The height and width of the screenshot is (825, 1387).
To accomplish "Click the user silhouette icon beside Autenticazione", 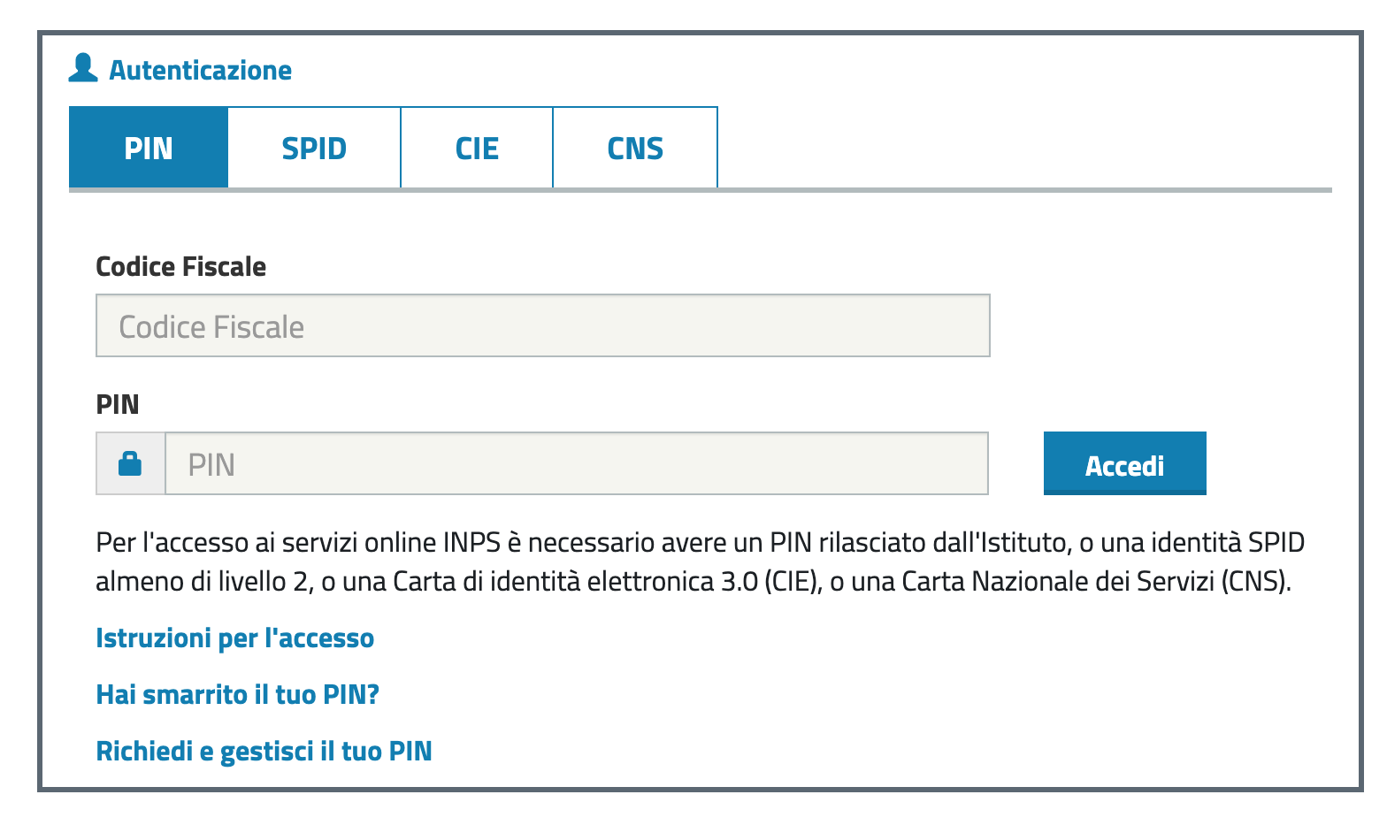I will coord(83,68).
